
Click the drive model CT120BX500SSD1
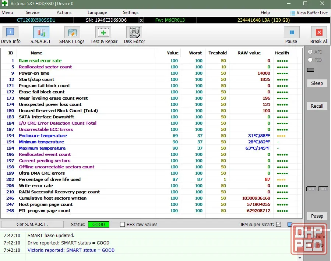(x=36, y=20)
